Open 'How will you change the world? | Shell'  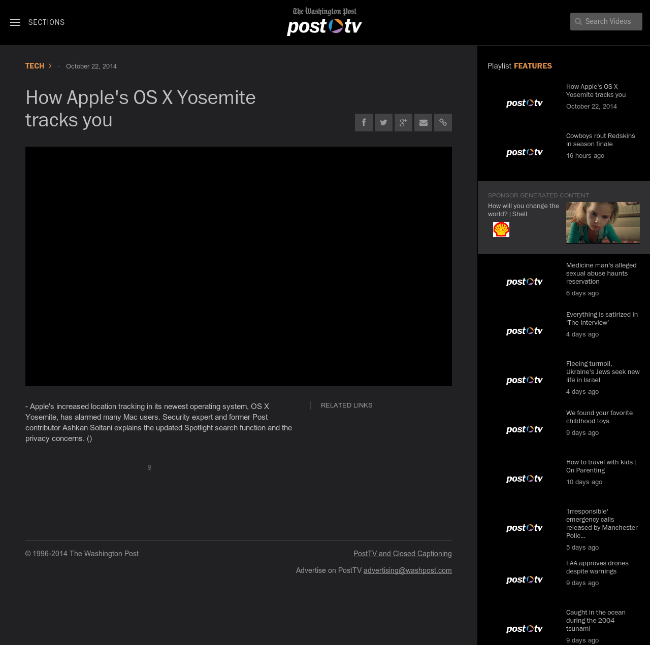[x=524, y=210]
